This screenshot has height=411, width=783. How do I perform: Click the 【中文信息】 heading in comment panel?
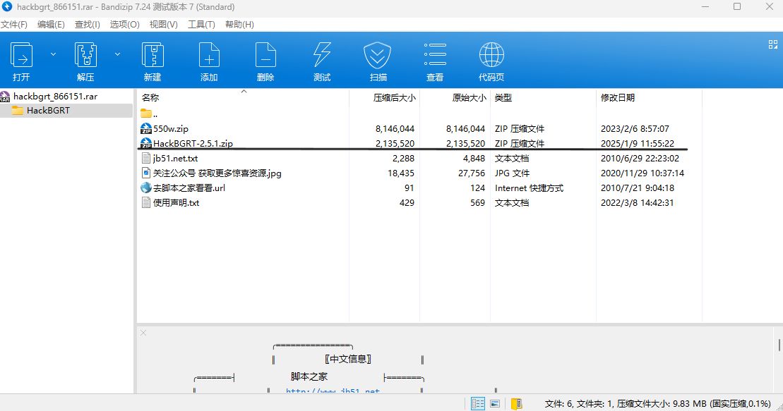pyautogui.click(x=348, y=359)
